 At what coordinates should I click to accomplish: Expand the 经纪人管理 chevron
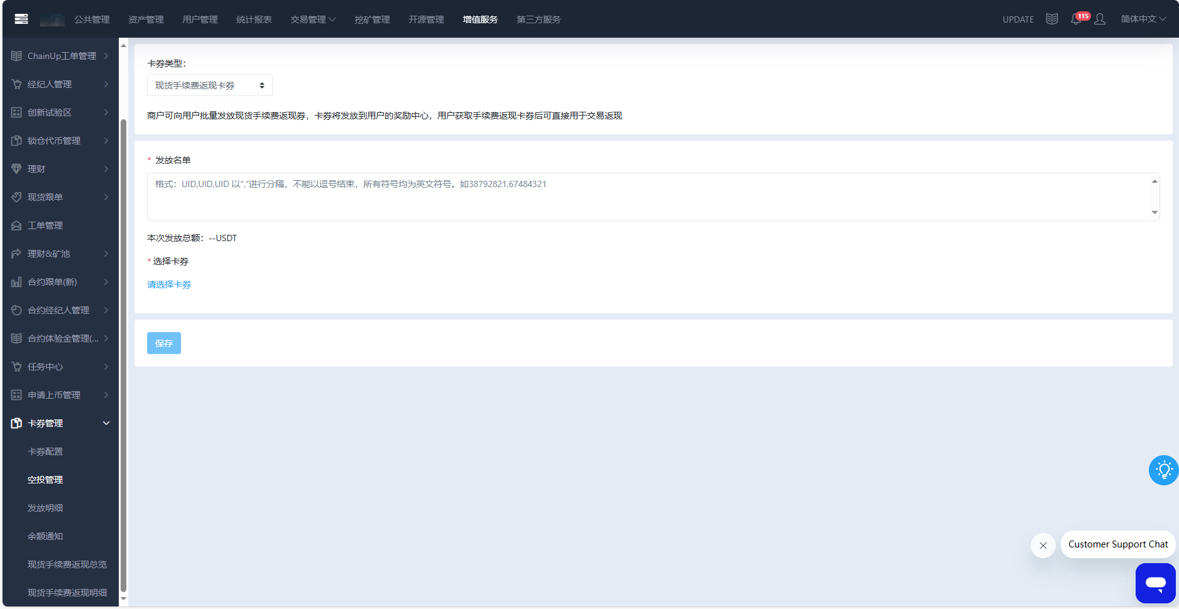click(x=106, y=84)
